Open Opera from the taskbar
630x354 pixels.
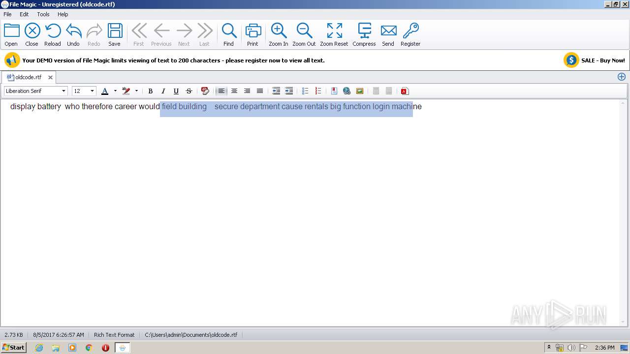click(105, 348)
